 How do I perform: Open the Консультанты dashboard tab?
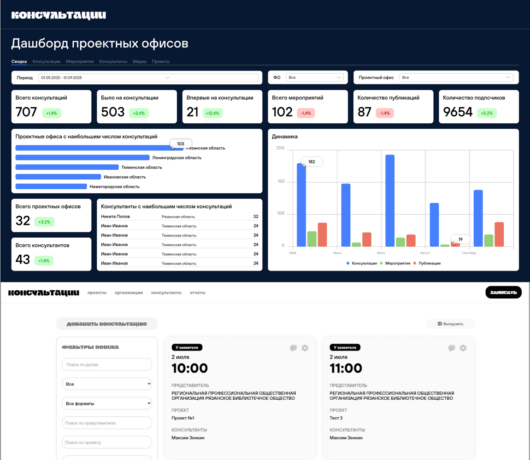(113, 62)
